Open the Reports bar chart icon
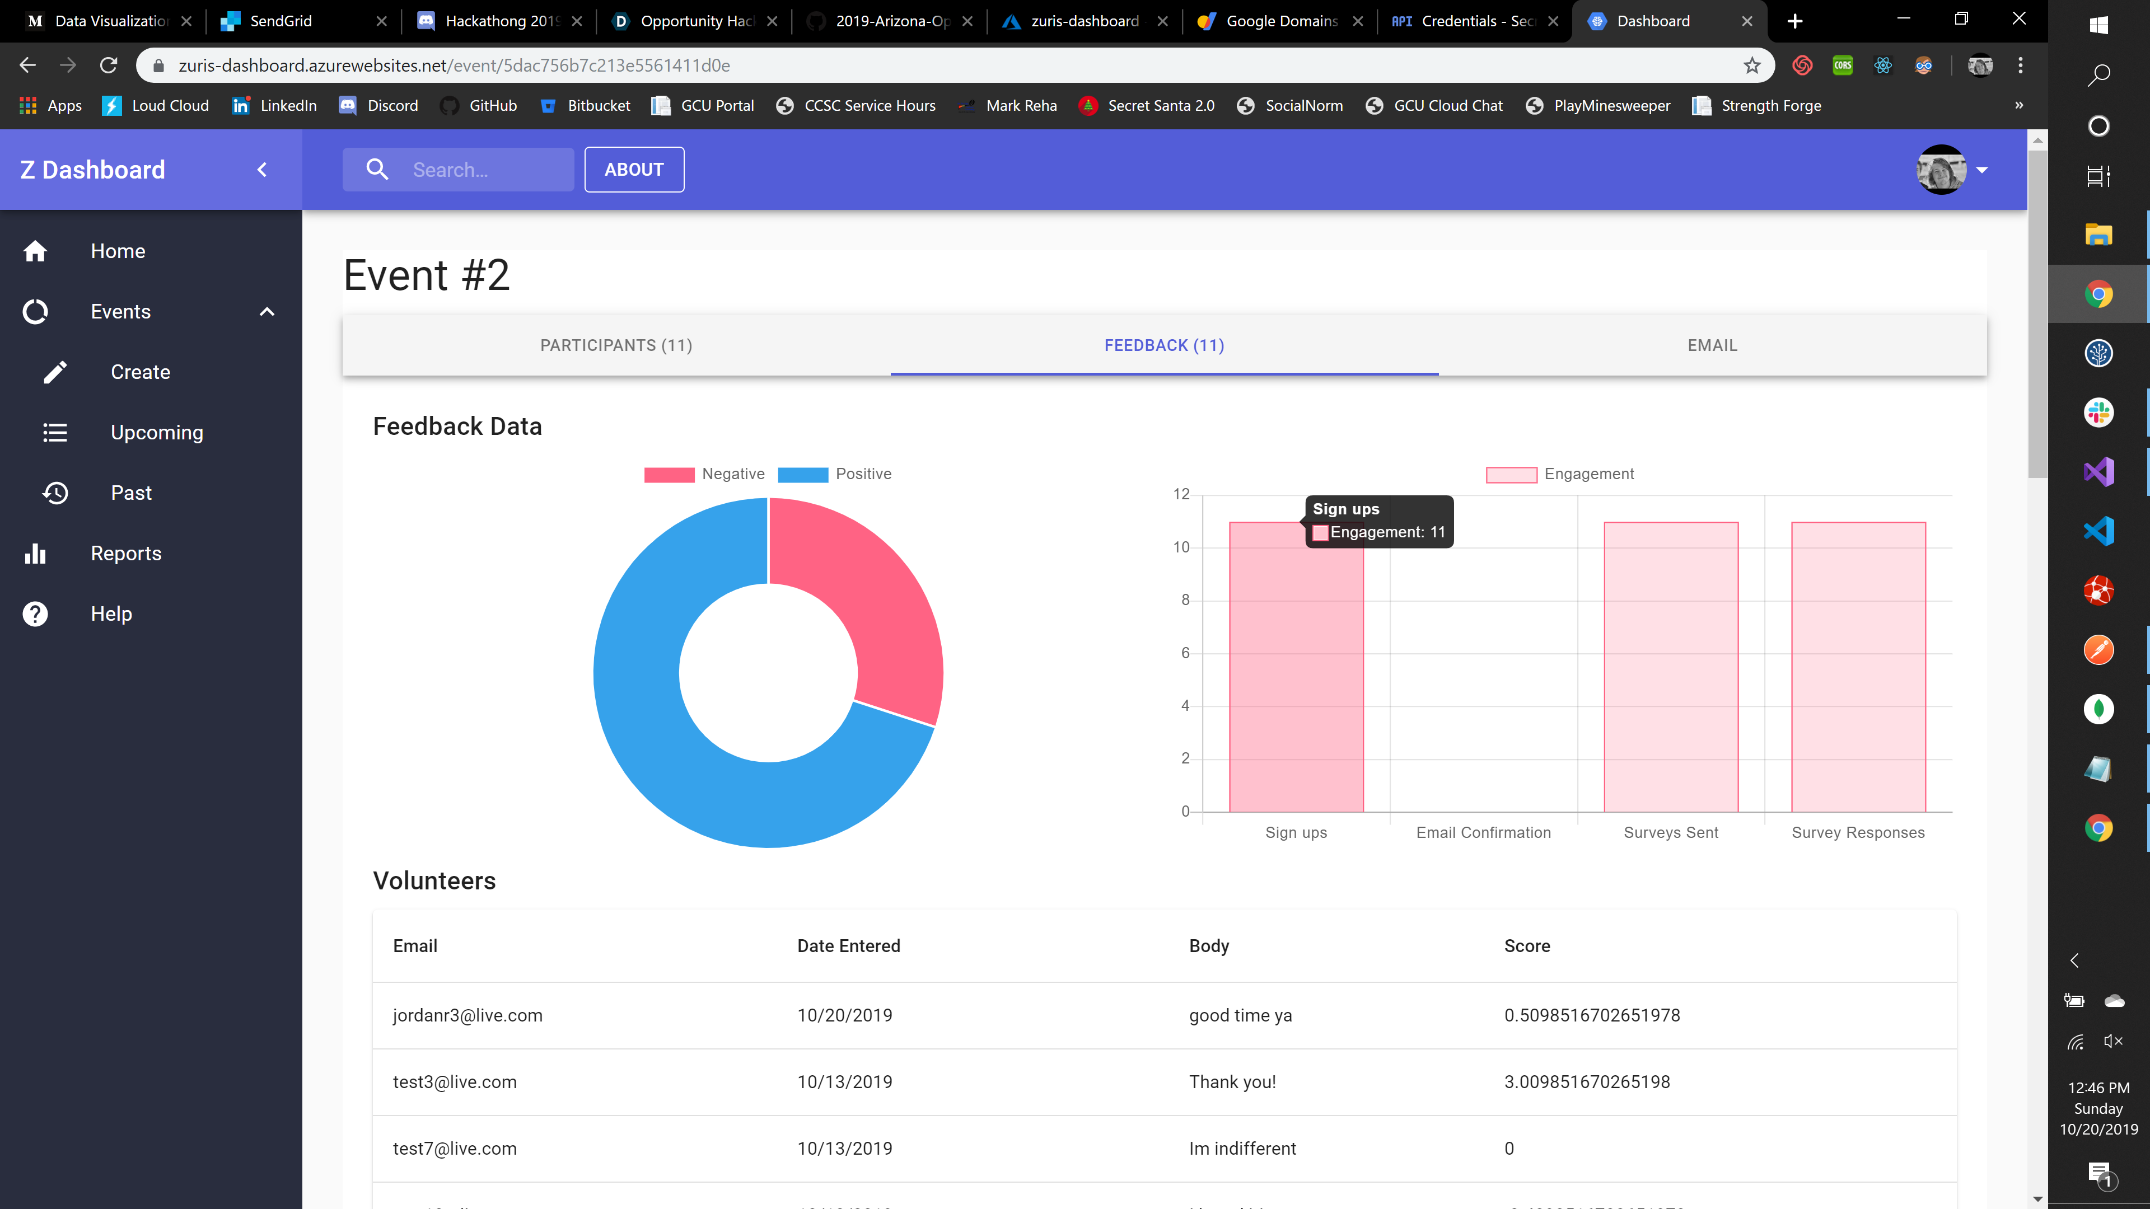 (35, 553)
